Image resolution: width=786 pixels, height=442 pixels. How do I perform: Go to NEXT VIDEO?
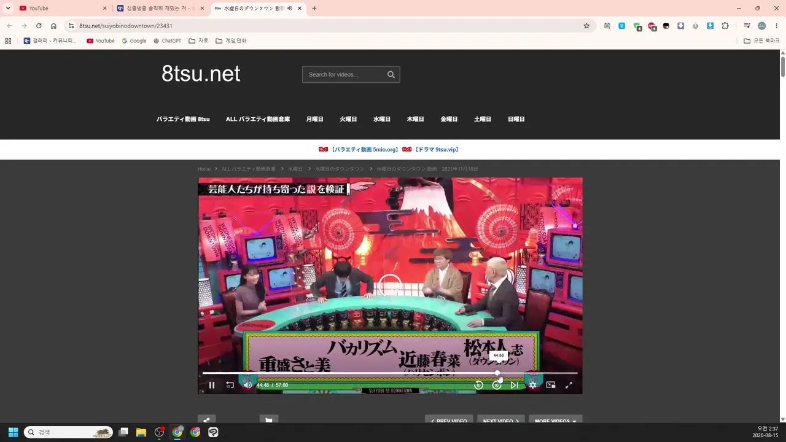501,421
